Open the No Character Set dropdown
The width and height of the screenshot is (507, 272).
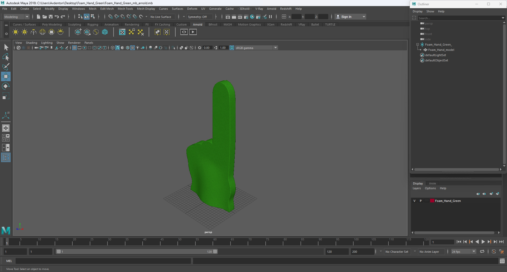(x=381, y=251)
